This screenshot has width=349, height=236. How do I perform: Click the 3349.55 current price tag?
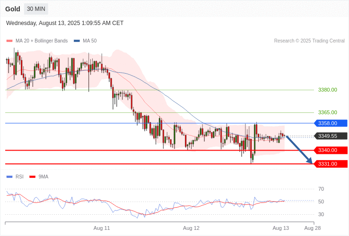tap(331, 136)
